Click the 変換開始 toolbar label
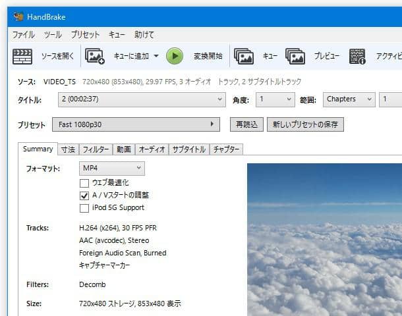 208,56
